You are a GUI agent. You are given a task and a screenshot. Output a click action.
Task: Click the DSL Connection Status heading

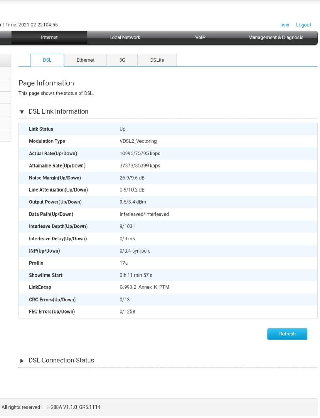(x=61, y=361)
